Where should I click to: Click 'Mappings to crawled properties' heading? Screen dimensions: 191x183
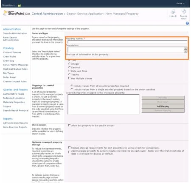coord(43,87)
